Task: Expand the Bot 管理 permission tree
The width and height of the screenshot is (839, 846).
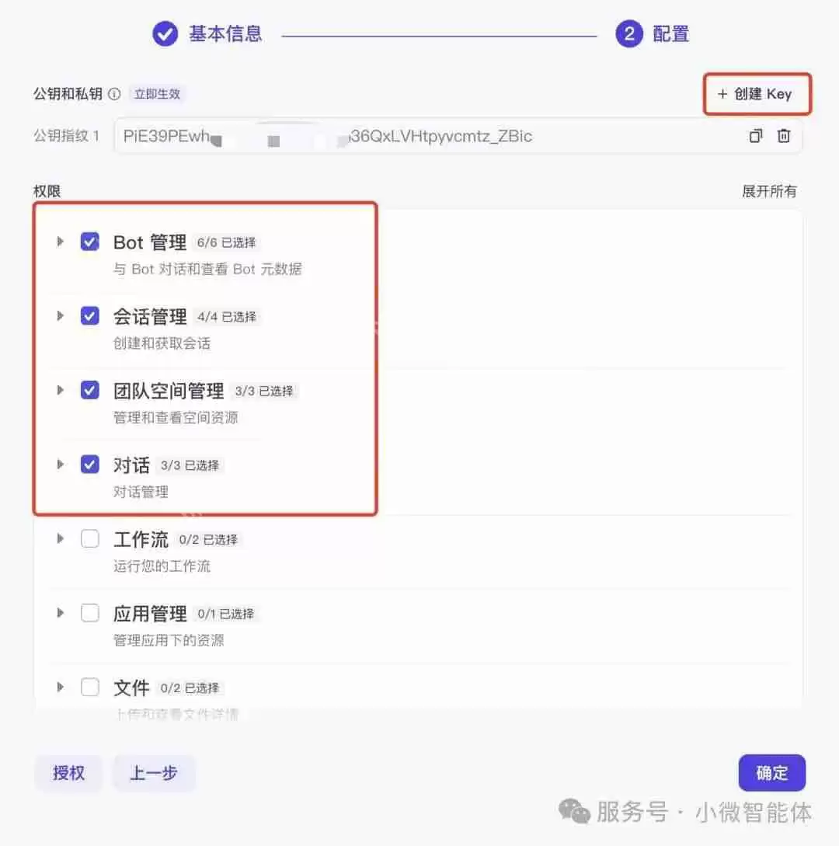Action: pos(60,242)
